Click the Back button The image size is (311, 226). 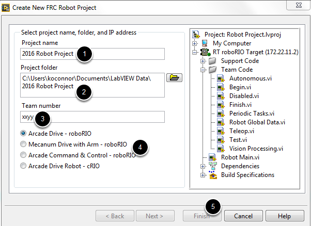[x=115, y=216]
